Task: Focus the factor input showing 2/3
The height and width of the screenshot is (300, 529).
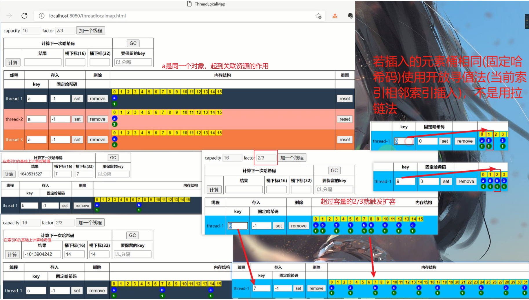Action: [x=65, y=30]
